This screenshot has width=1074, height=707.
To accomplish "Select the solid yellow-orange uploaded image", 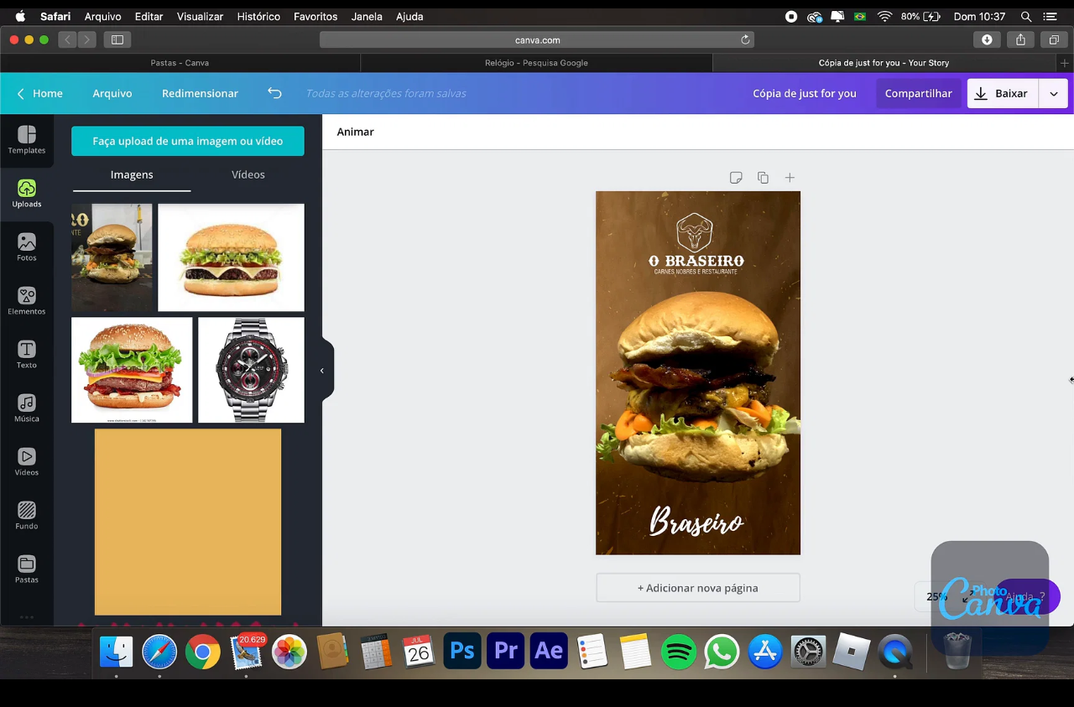I will click(x=188, y=522).
